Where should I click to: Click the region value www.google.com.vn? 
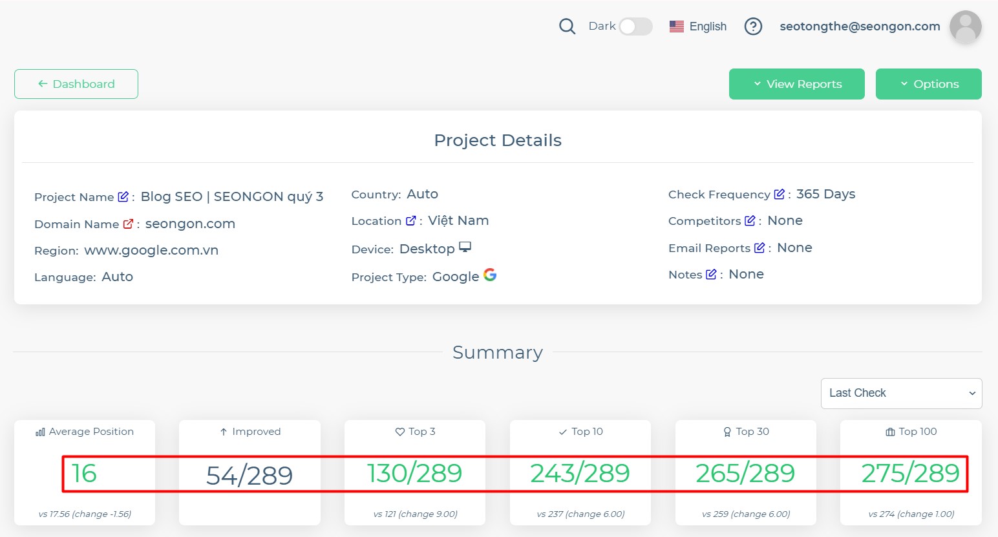tap(151, 250)
